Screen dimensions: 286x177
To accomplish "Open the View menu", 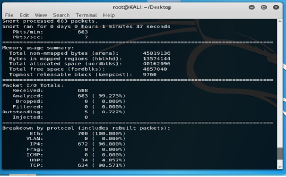I will (x=41, y=15).
